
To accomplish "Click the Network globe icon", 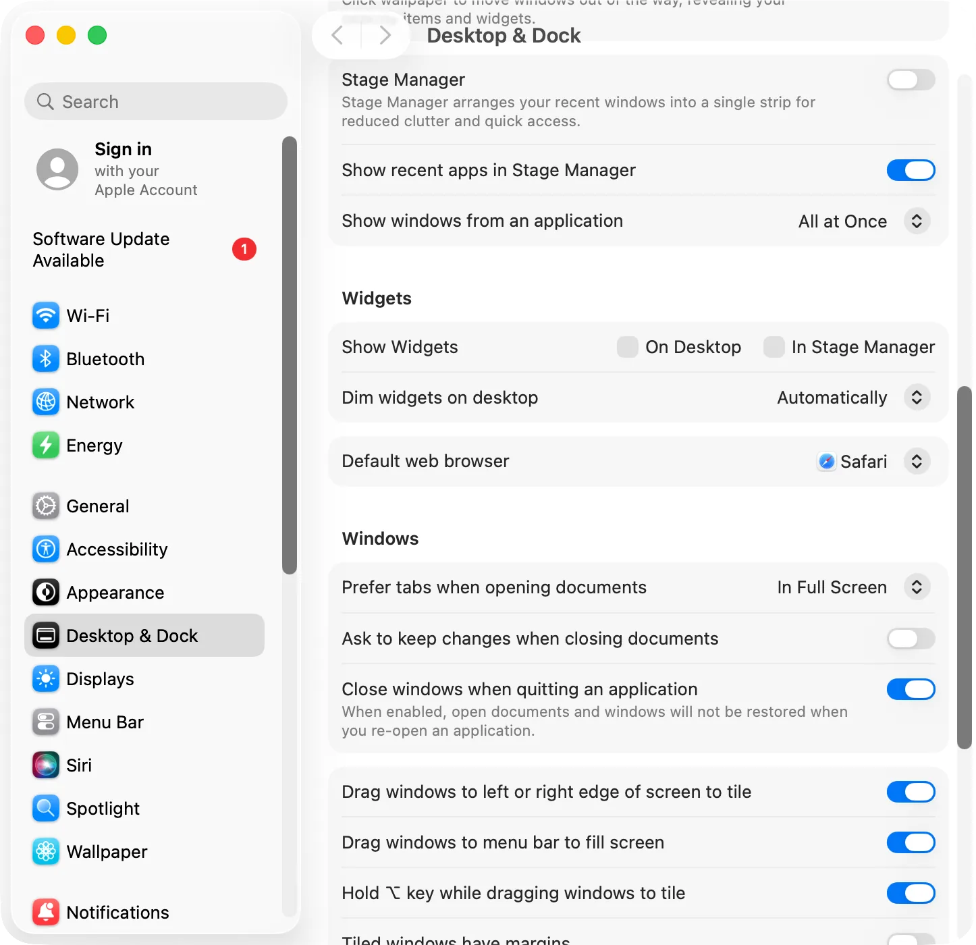I will point(46,402).
